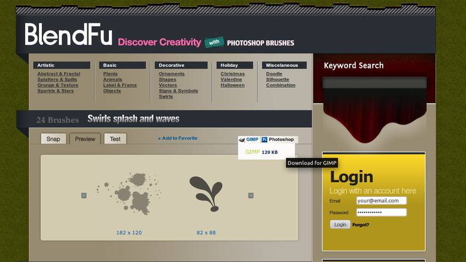Open the Halloween category

click(232, 85)
